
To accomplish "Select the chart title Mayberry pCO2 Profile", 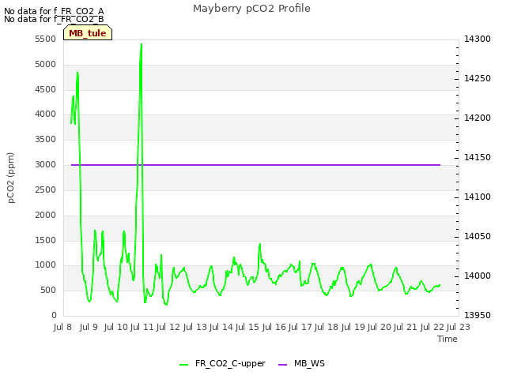I will click(x=251, y=9).
